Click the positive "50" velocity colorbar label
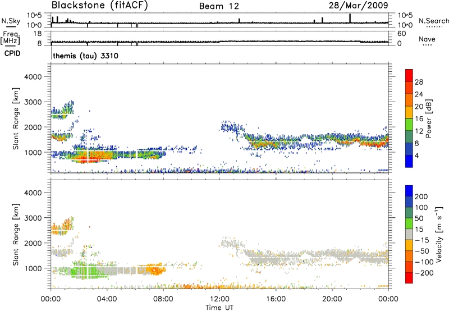 tap(419, 218)
